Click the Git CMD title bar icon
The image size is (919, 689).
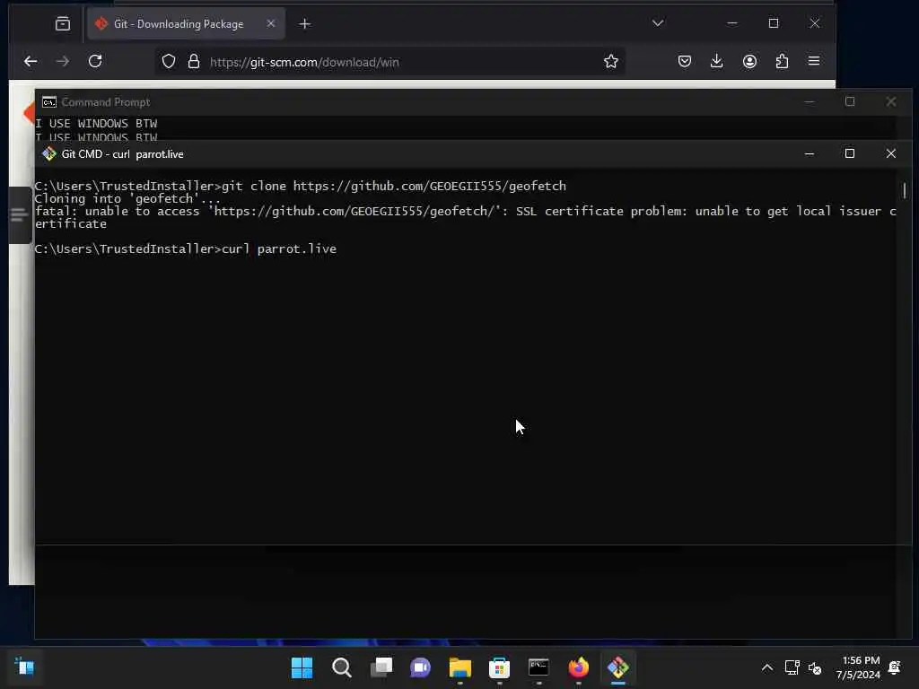[49, 154]
